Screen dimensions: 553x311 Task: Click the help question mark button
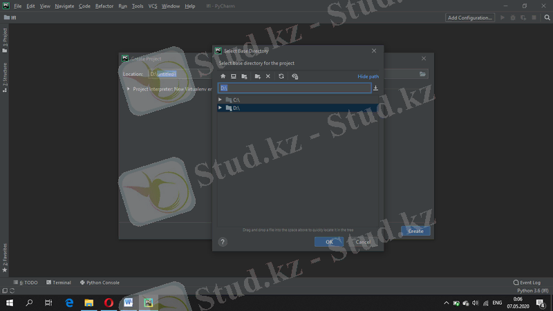click(223, 242)
